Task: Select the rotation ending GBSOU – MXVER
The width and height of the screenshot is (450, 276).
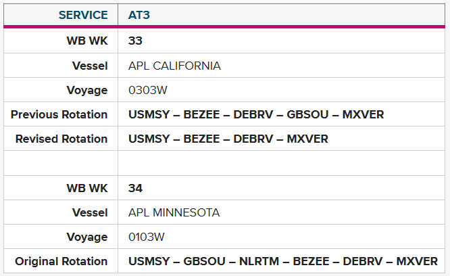Action: [256, 114]
